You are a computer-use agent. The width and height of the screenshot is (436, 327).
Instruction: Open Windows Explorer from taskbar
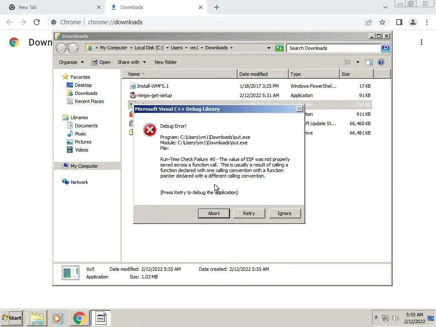point(37,318)
